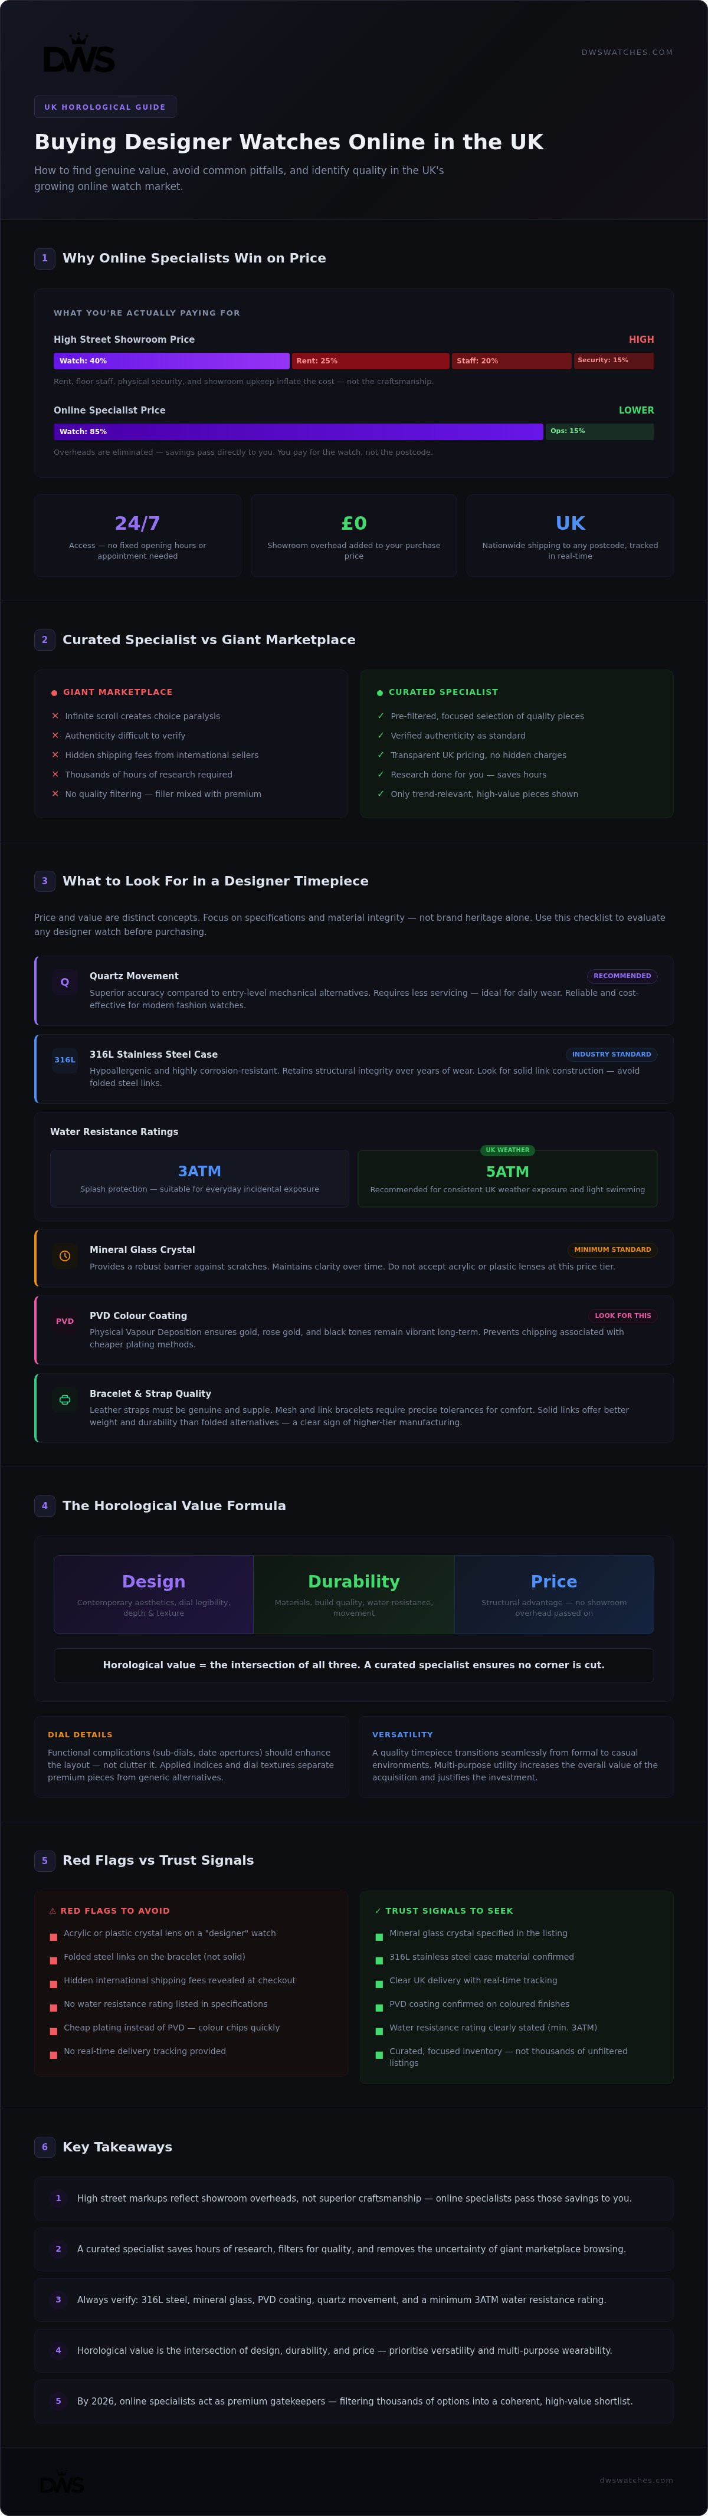Image resolution: width=708 pixels, height=2516 pixels.
Task: Click the green bracelet and strap icon
Action: coord(64,1400)
